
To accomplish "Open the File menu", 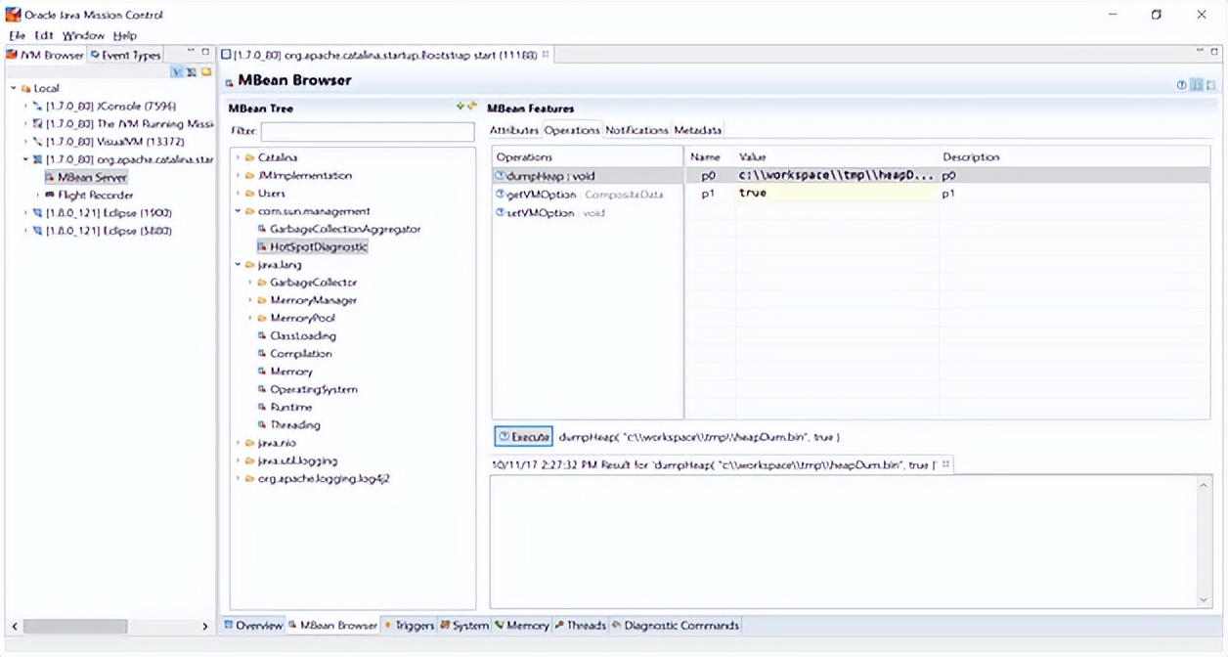I will tap(17, 35).
